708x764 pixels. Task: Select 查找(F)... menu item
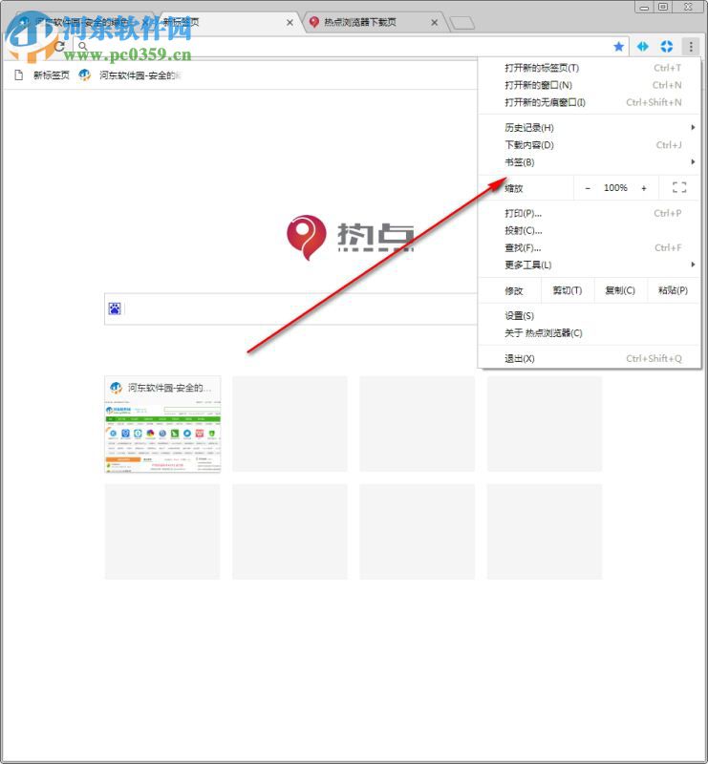pyautogui.click(x=589, y=248)
